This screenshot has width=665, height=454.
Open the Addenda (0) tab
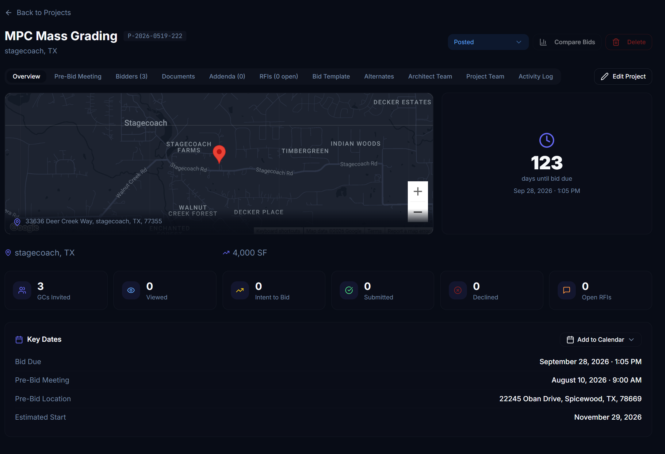tap(227, 76)
